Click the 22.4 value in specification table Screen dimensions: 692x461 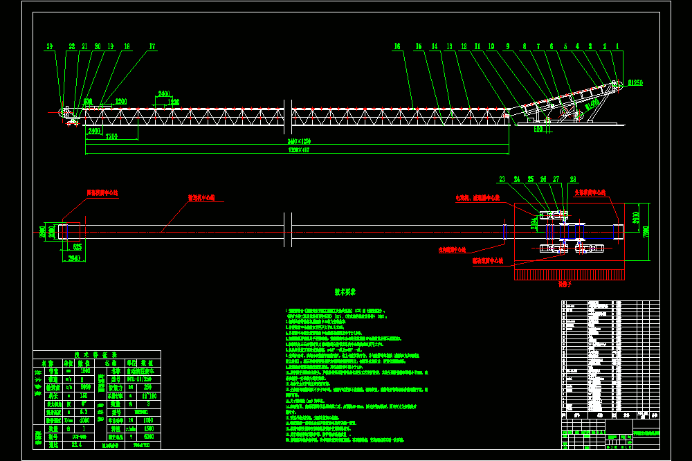point(76,445)
